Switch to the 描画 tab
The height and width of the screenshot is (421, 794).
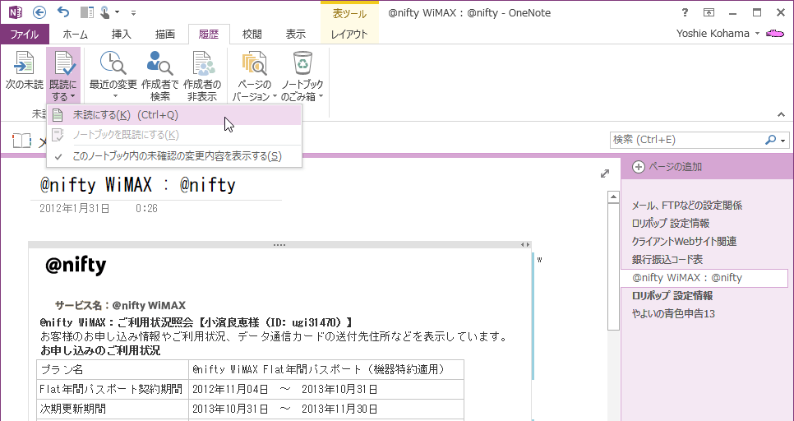pos(164,34)
